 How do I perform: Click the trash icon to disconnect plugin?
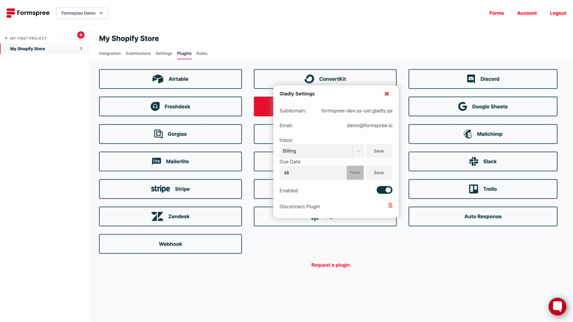click(390, 205)
